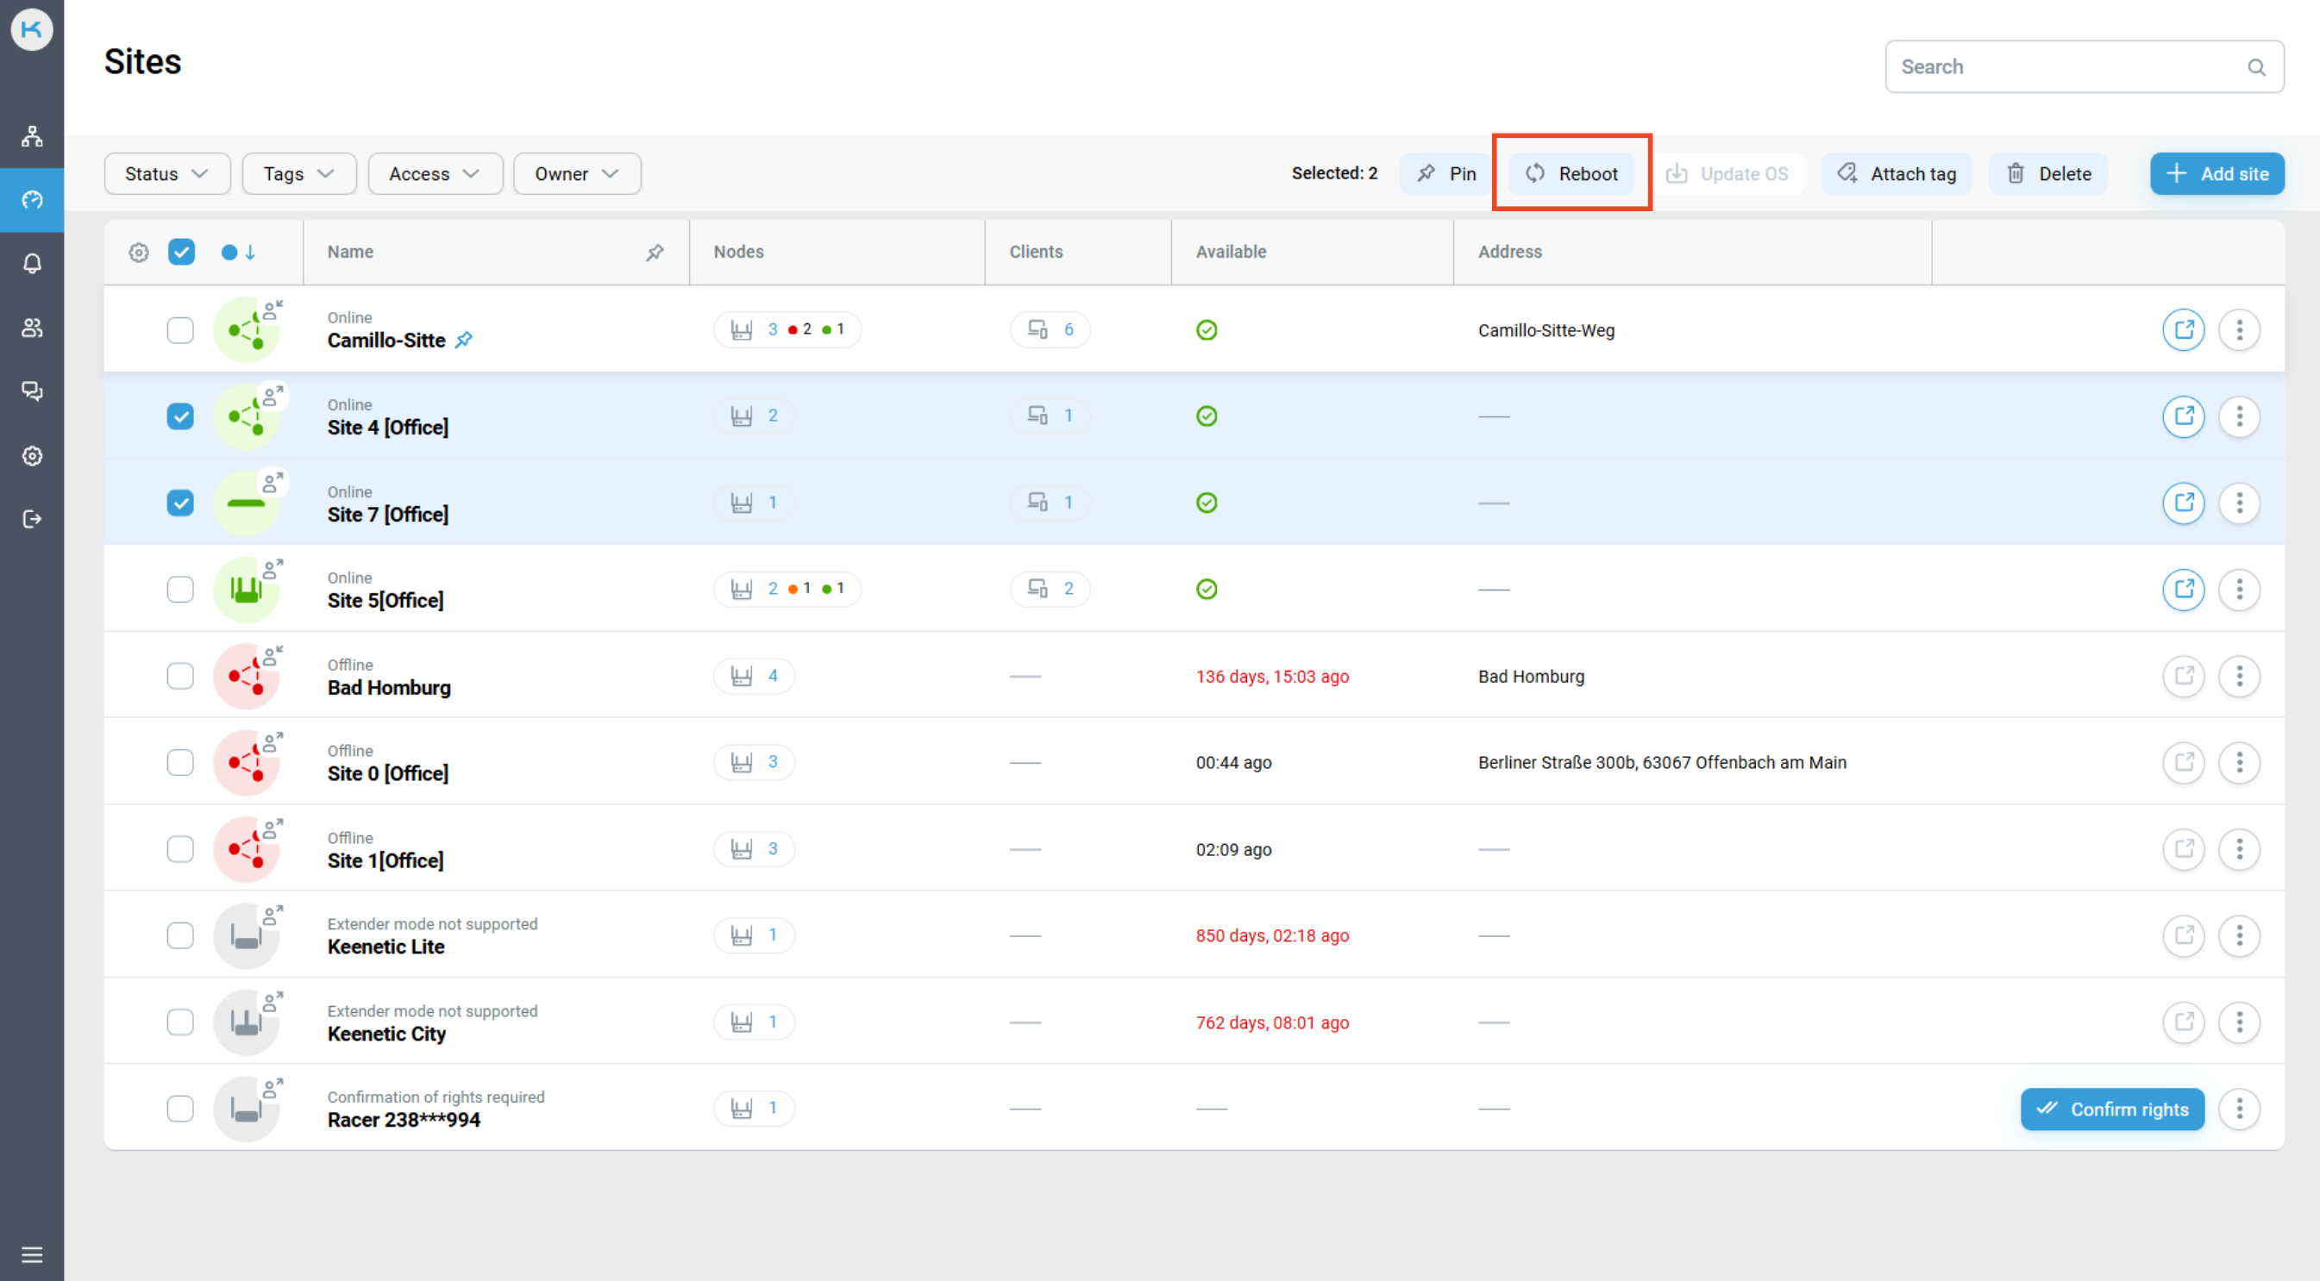The height and width of the screenshot is (1281, 2320).
Task: Open the chat messages sidebar icon
Action: tap(32, 391)
